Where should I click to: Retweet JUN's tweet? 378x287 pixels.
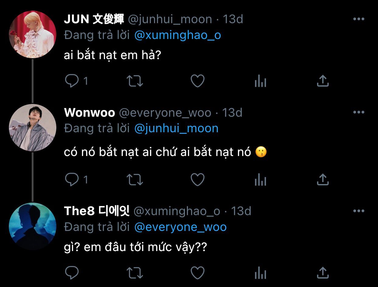click(135, 81)
